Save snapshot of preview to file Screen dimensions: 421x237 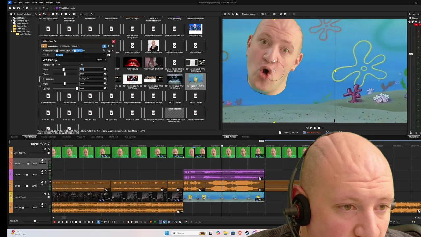click(285, 14)
